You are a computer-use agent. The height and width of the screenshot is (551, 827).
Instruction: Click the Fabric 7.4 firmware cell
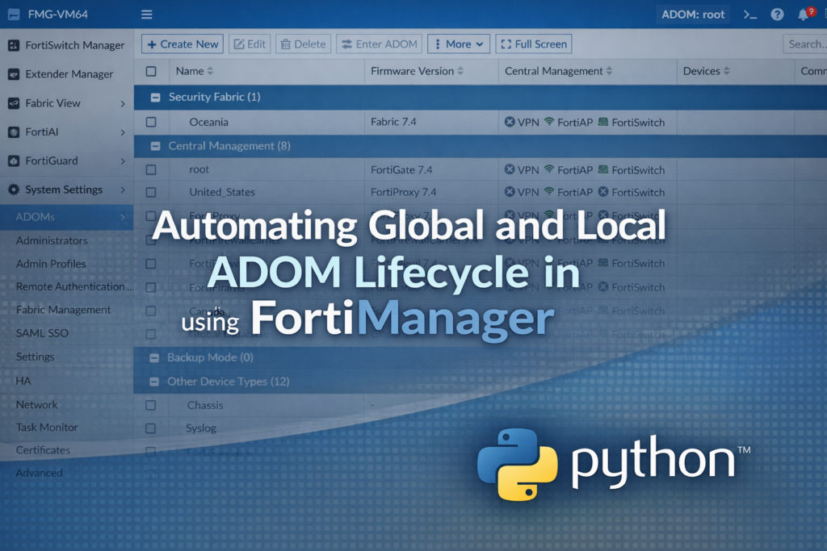[393, 122]
